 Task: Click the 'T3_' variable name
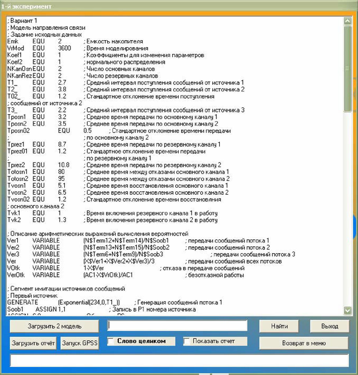click(12, 110)
